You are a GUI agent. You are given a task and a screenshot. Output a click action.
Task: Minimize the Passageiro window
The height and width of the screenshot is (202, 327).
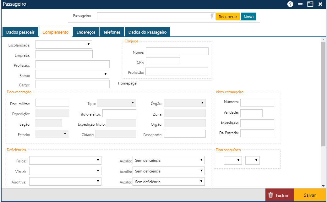(300, 4)
